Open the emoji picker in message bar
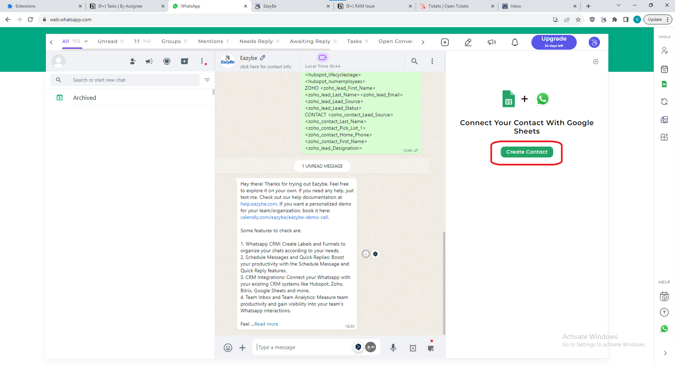Viewport: 675px width, 365px height. [x=228, y=347]
